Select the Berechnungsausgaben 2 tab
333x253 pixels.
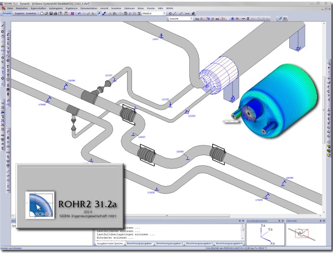pos(169,243)
